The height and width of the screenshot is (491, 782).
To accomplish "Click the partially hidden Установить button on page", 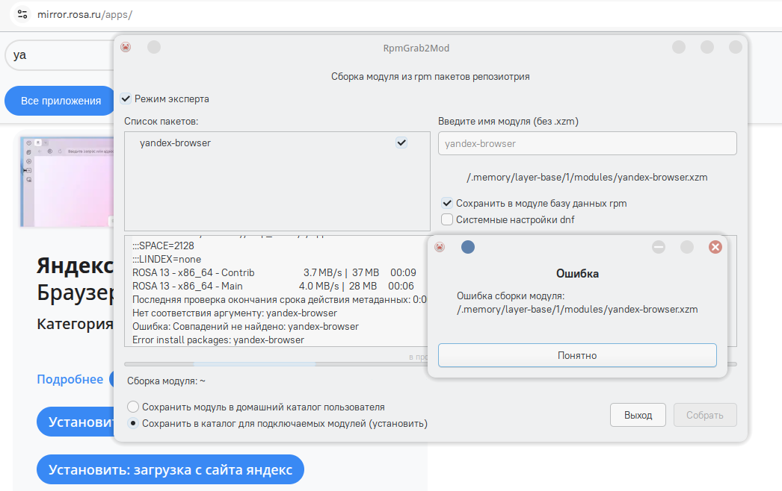I will [76, 422].
